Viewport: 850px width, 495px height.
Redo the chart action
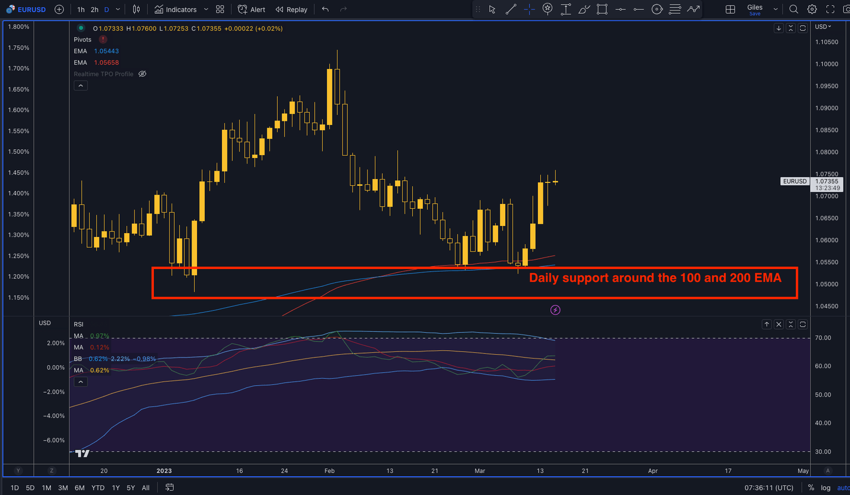(343, 9)
